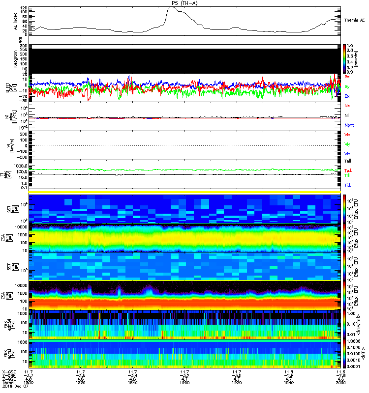The height and width of the screenshot is (393, 369).
Task: Click the 'Keogram' axis label
Action: pos(16,59)
